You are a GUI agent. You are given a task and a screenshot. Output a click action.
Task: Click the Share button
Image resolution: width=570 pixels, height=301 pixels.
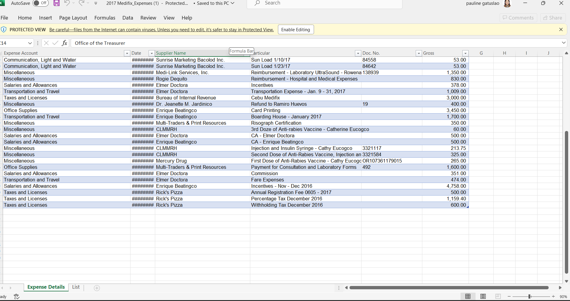553,18
